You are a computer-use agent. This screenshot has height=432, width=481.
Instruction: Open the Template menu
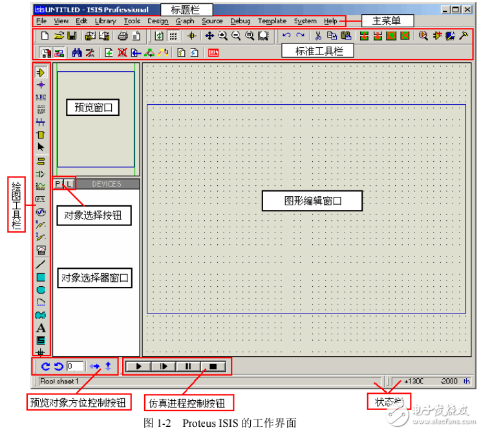tap(272, 21)
